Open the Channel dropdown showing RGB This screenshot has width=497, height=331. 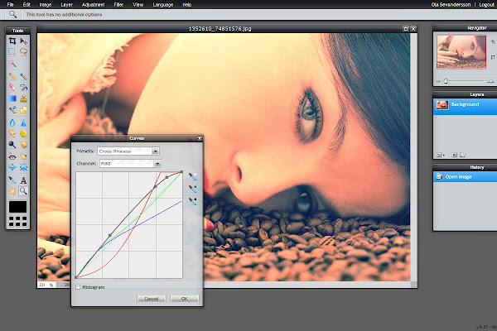(130, 164)
